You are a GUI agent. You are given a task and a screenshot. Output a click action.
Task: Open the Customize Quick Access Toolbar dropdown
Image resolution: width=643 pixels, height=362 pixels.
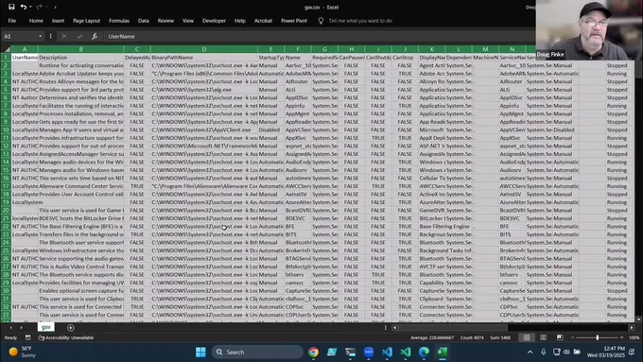click(55, 7)
